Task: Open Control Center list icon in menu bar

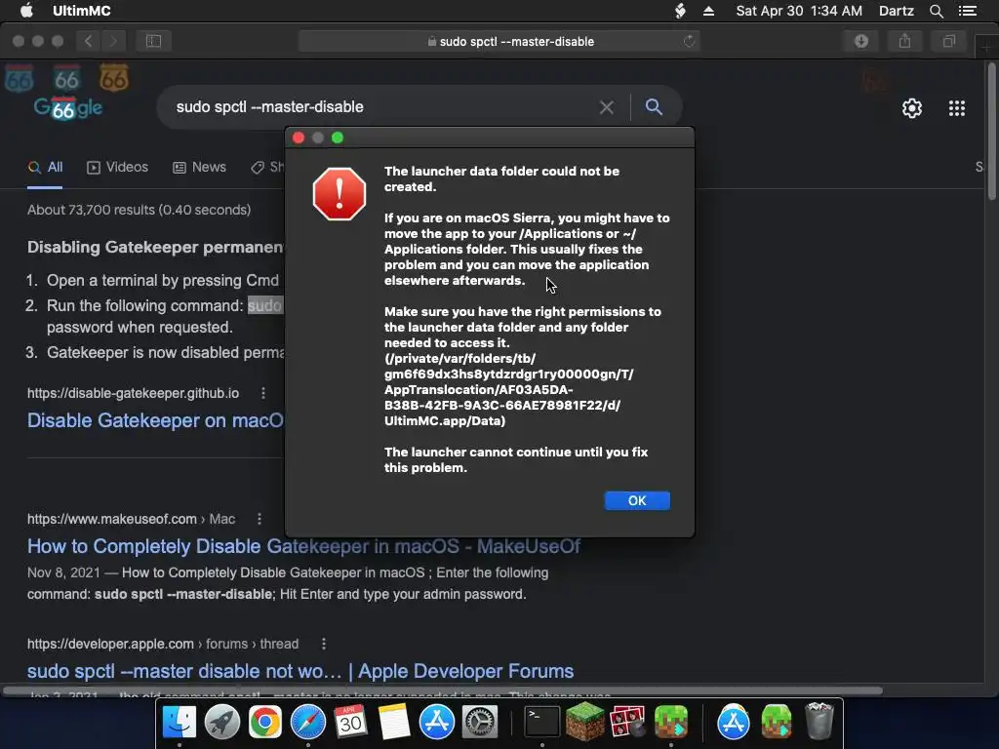Action: [967, 11]
